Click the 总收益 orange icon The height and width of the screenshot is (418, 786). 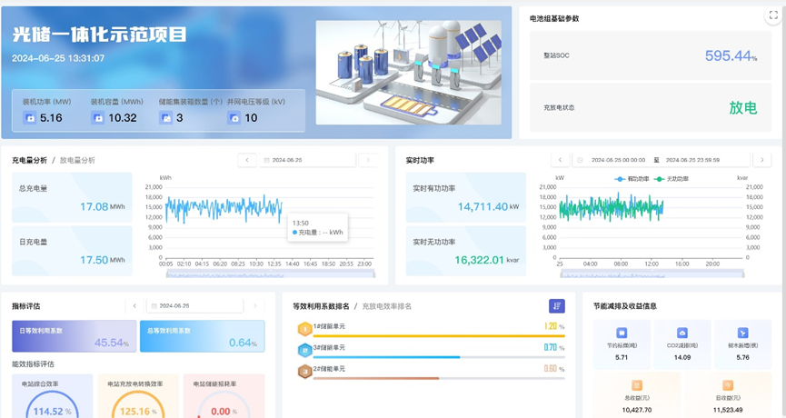(x=637, y=385)
